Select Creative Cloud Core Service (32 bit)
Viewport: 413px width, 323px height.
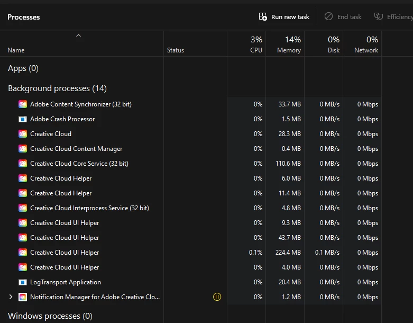pos(191,164)
